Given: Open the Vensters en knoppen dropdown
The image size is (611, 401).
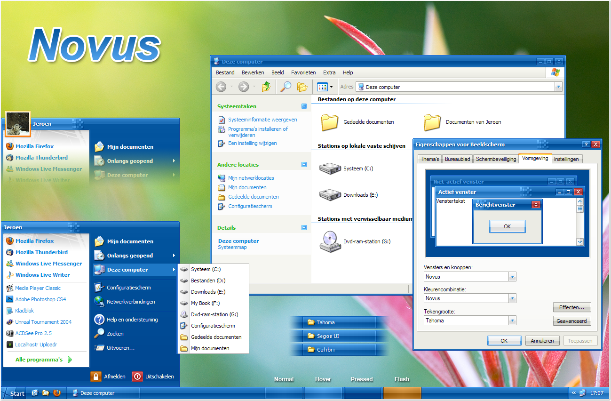Looking at the screenshot, I should pyautogui.click(x=512, y=276).
